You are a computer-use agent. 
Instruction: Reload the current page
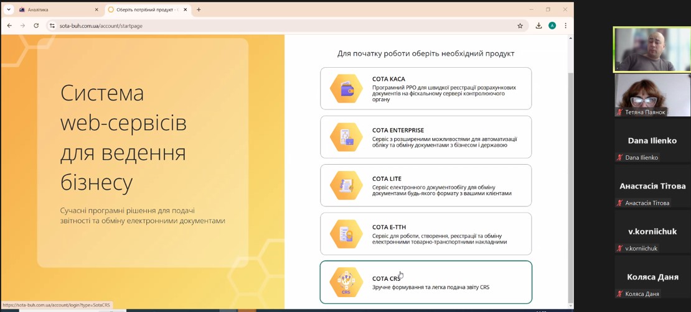coord(36,26)
